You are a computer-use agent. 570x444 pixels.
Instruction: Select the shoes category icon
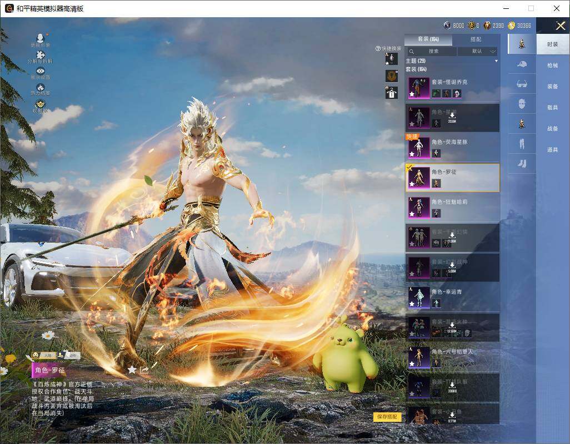pos(522,164)
